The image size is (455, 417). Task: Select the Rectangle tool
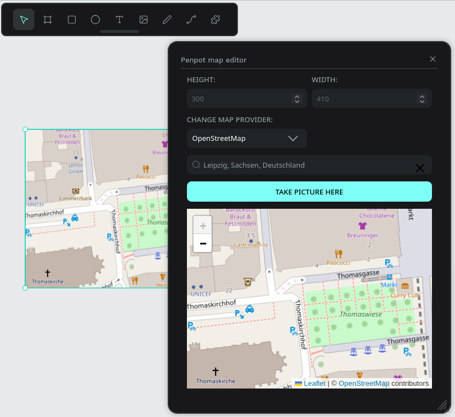pos(72,20)
